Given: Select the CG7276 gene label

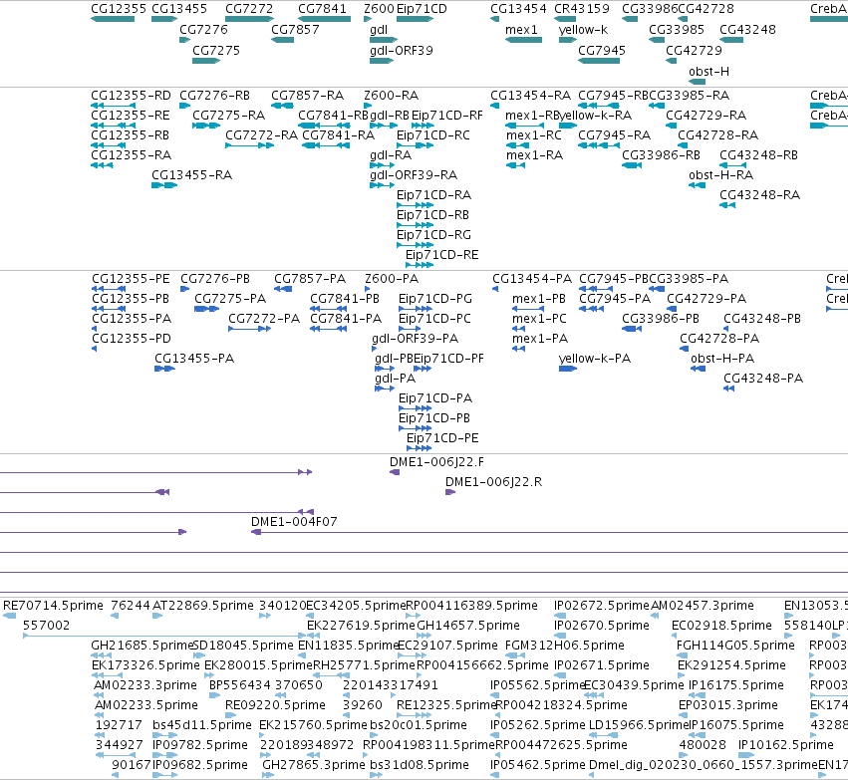Looking at the screenshot, I should tap(203, 30).
